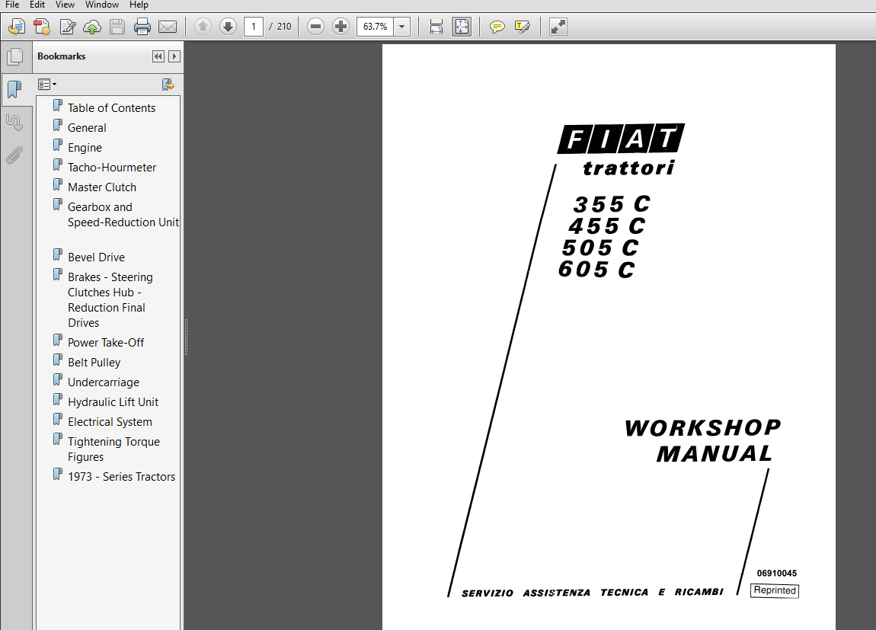Select the highlight text tool
The height and width of the screenshot is (630, 876).
pos(523,26)
